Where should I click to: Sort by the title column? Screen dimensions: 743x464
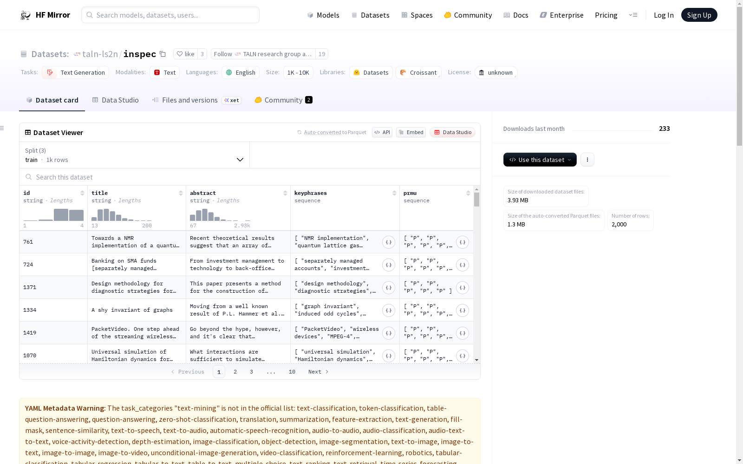click(x=181, y=193)
